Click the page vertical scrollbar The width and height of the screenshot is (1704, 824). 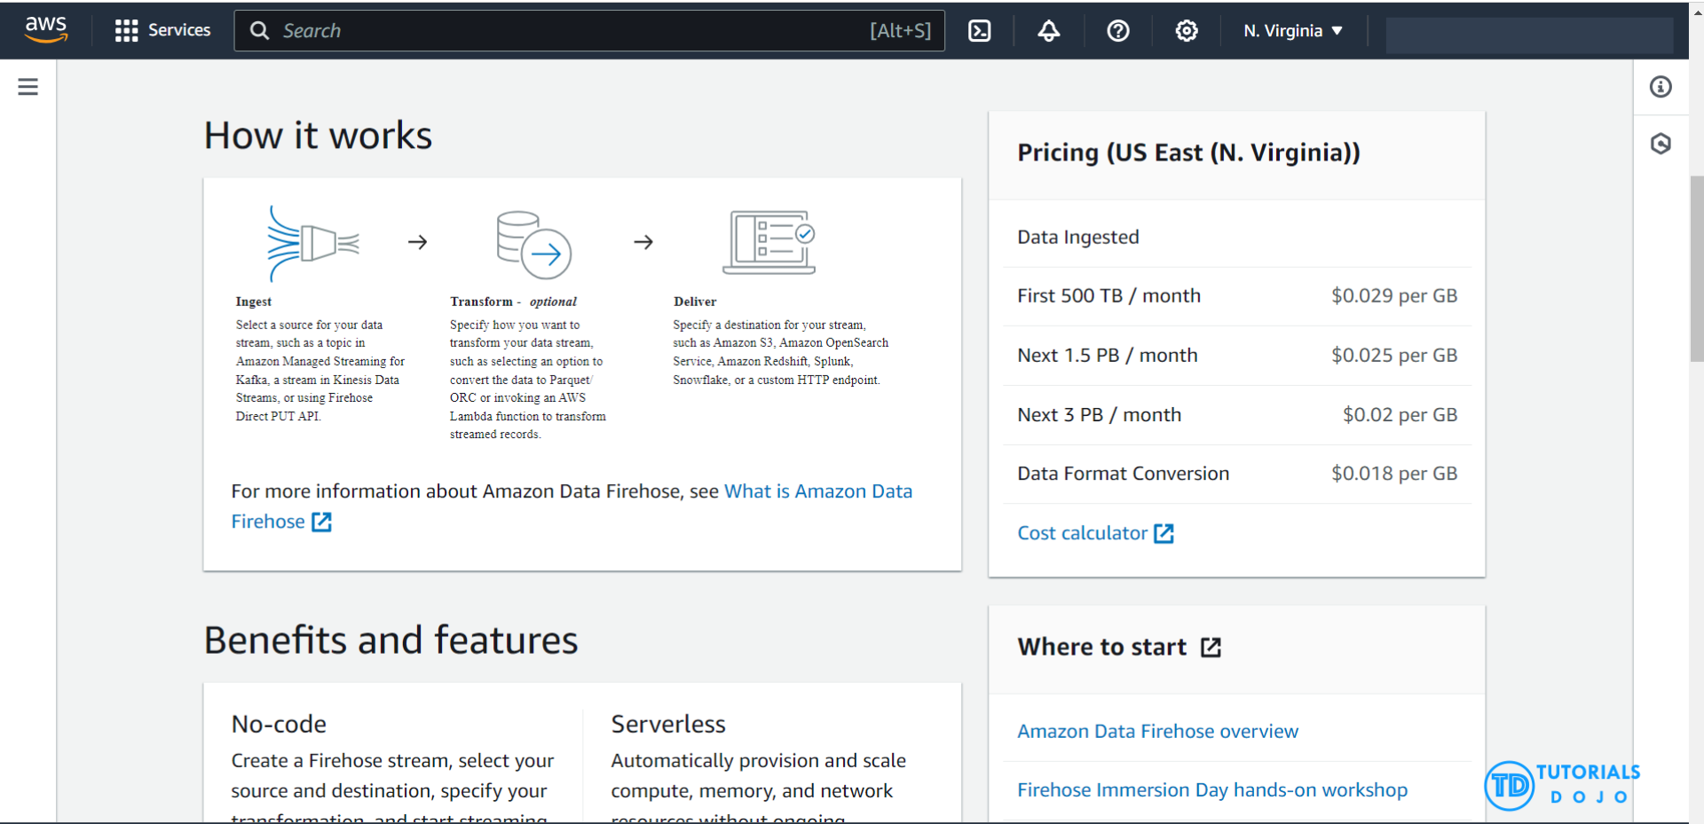point(1696,269)
